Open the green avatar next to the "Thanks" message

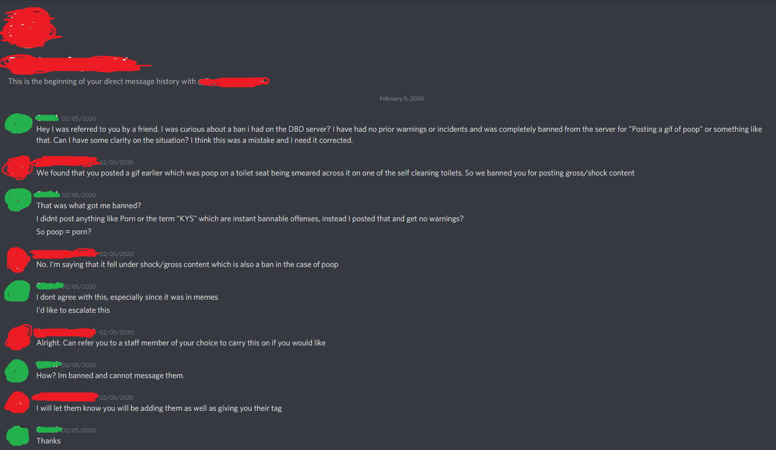pos(18,435)
